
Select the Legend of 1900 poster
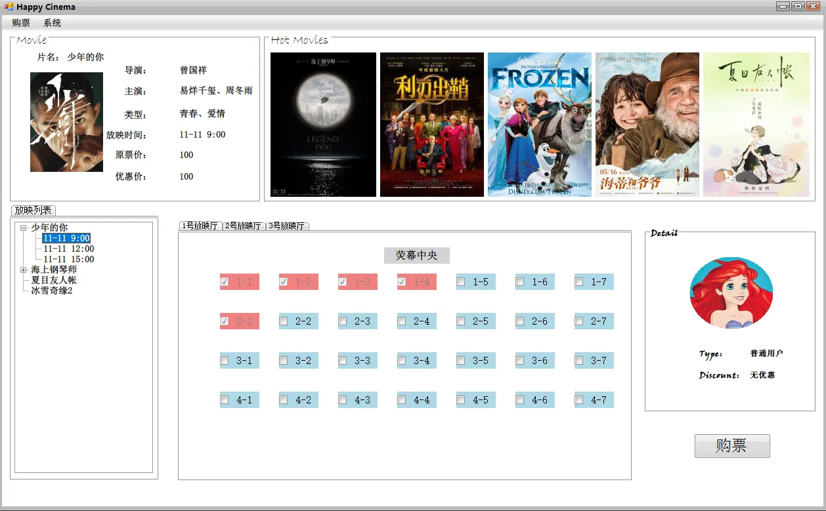point(323,125)
